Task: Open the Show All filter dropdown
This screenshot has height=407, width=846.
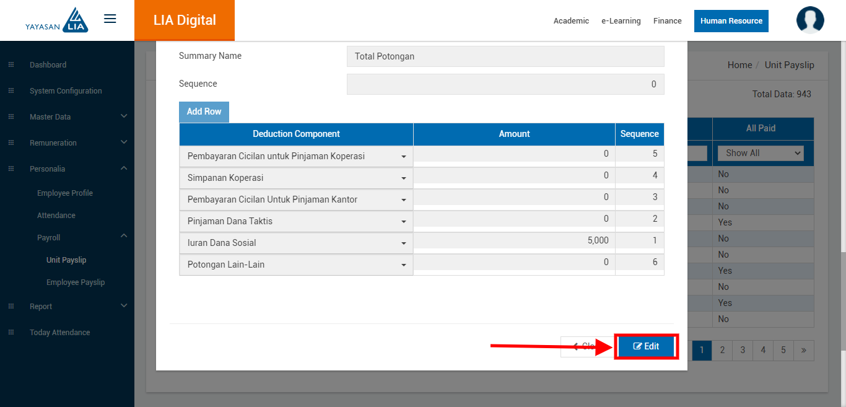Action: point(760,153)
